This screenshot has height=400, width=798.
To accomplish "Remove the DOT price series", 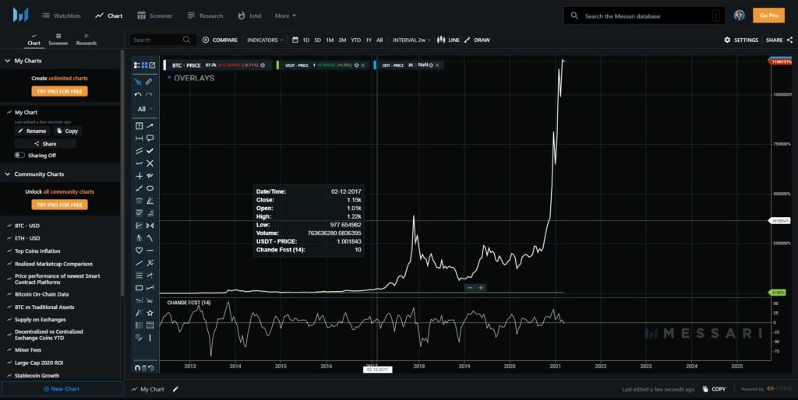I will click(437, 65).
